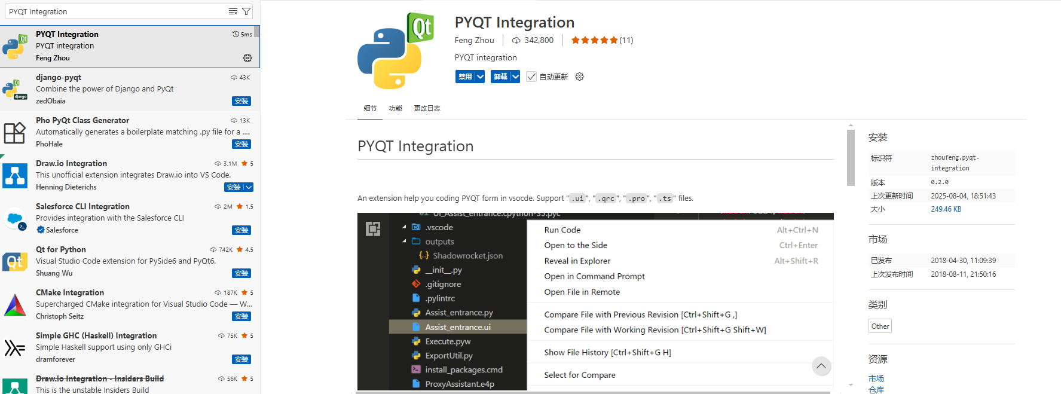Screen dimensions: 1061x394
Task: Open dropdown arrow next to Uninstall button
Action: (515, 77)
